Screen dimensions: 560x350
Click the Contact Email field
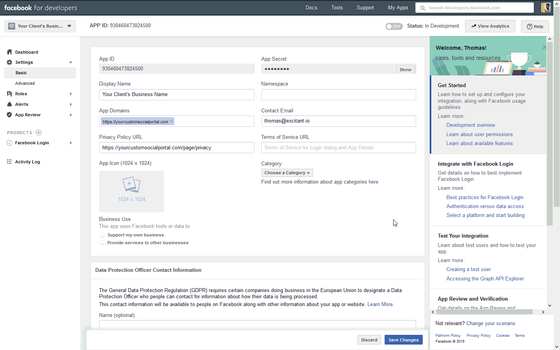pyautogui.click(x=338, y=121)
